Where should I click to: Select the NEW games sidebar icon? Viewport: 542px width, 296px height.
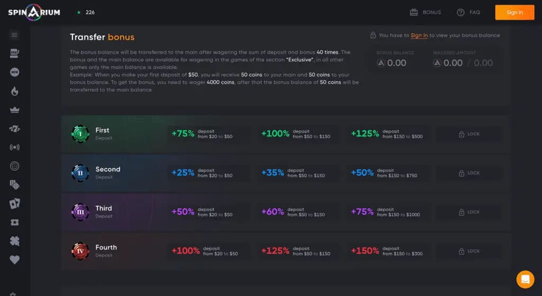[x=14, y=72]
